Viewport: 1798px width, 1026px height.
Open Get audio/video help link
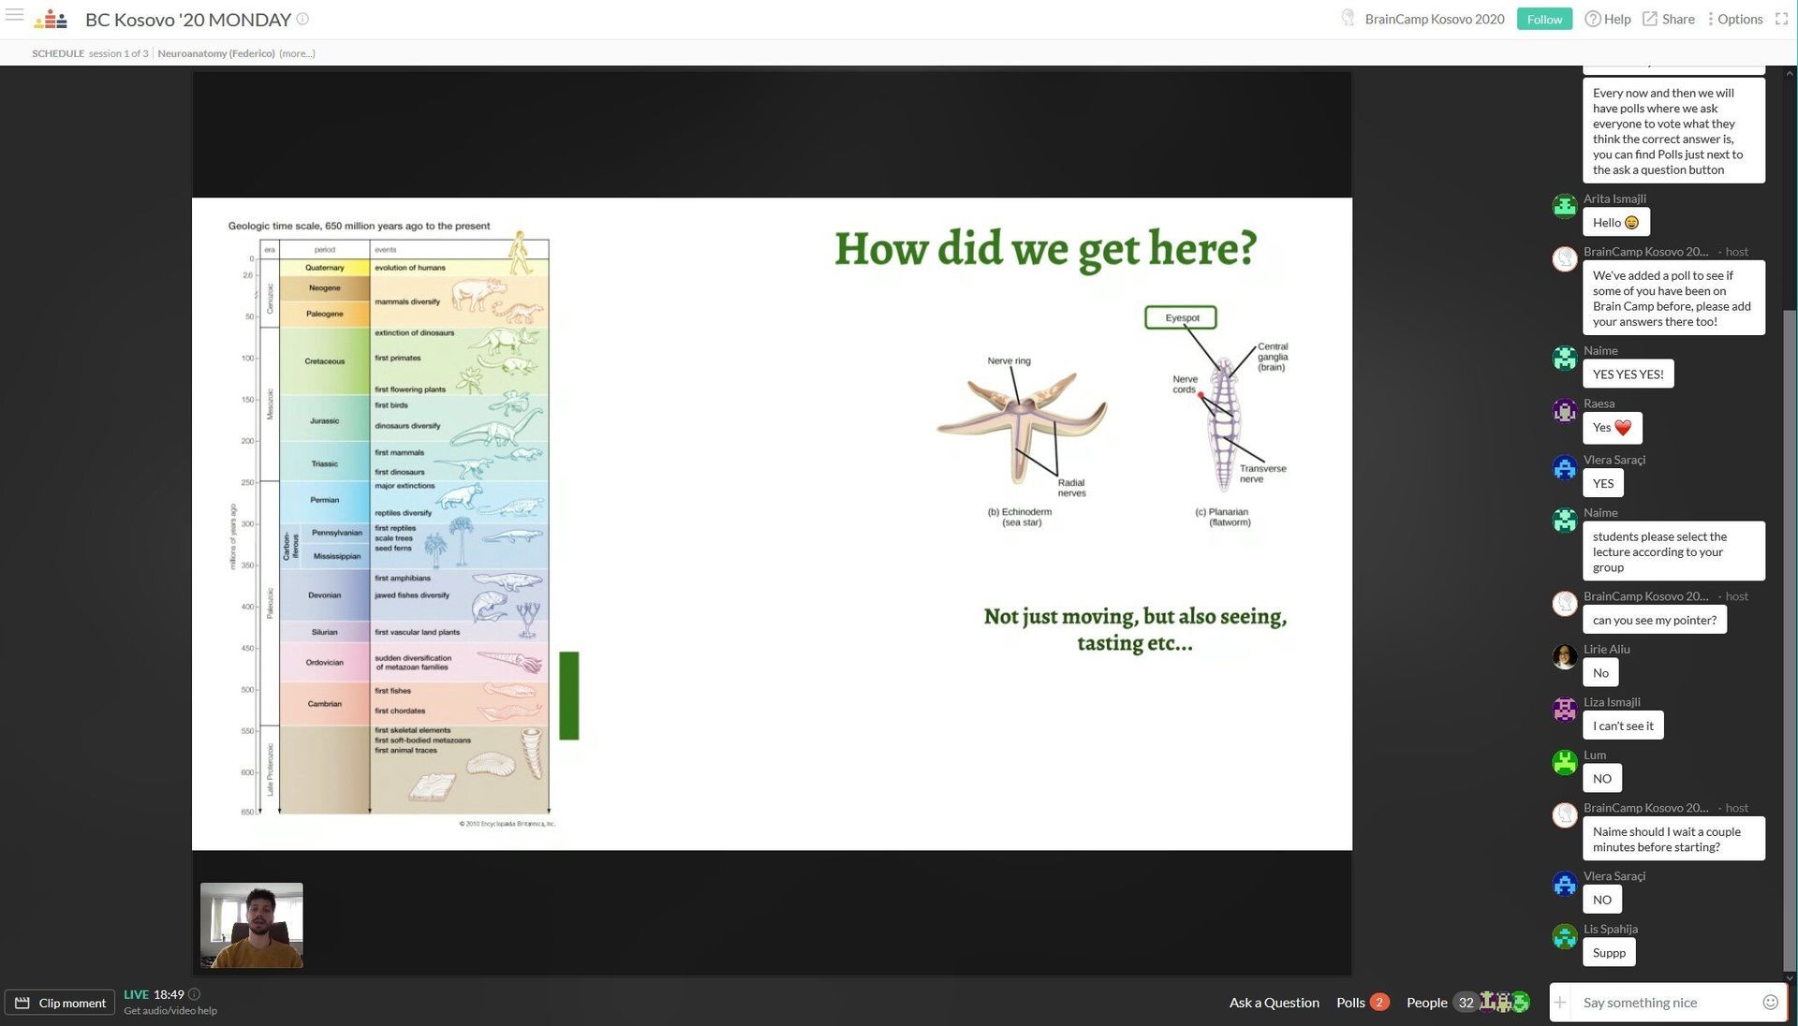click(x=170, y=1011)
